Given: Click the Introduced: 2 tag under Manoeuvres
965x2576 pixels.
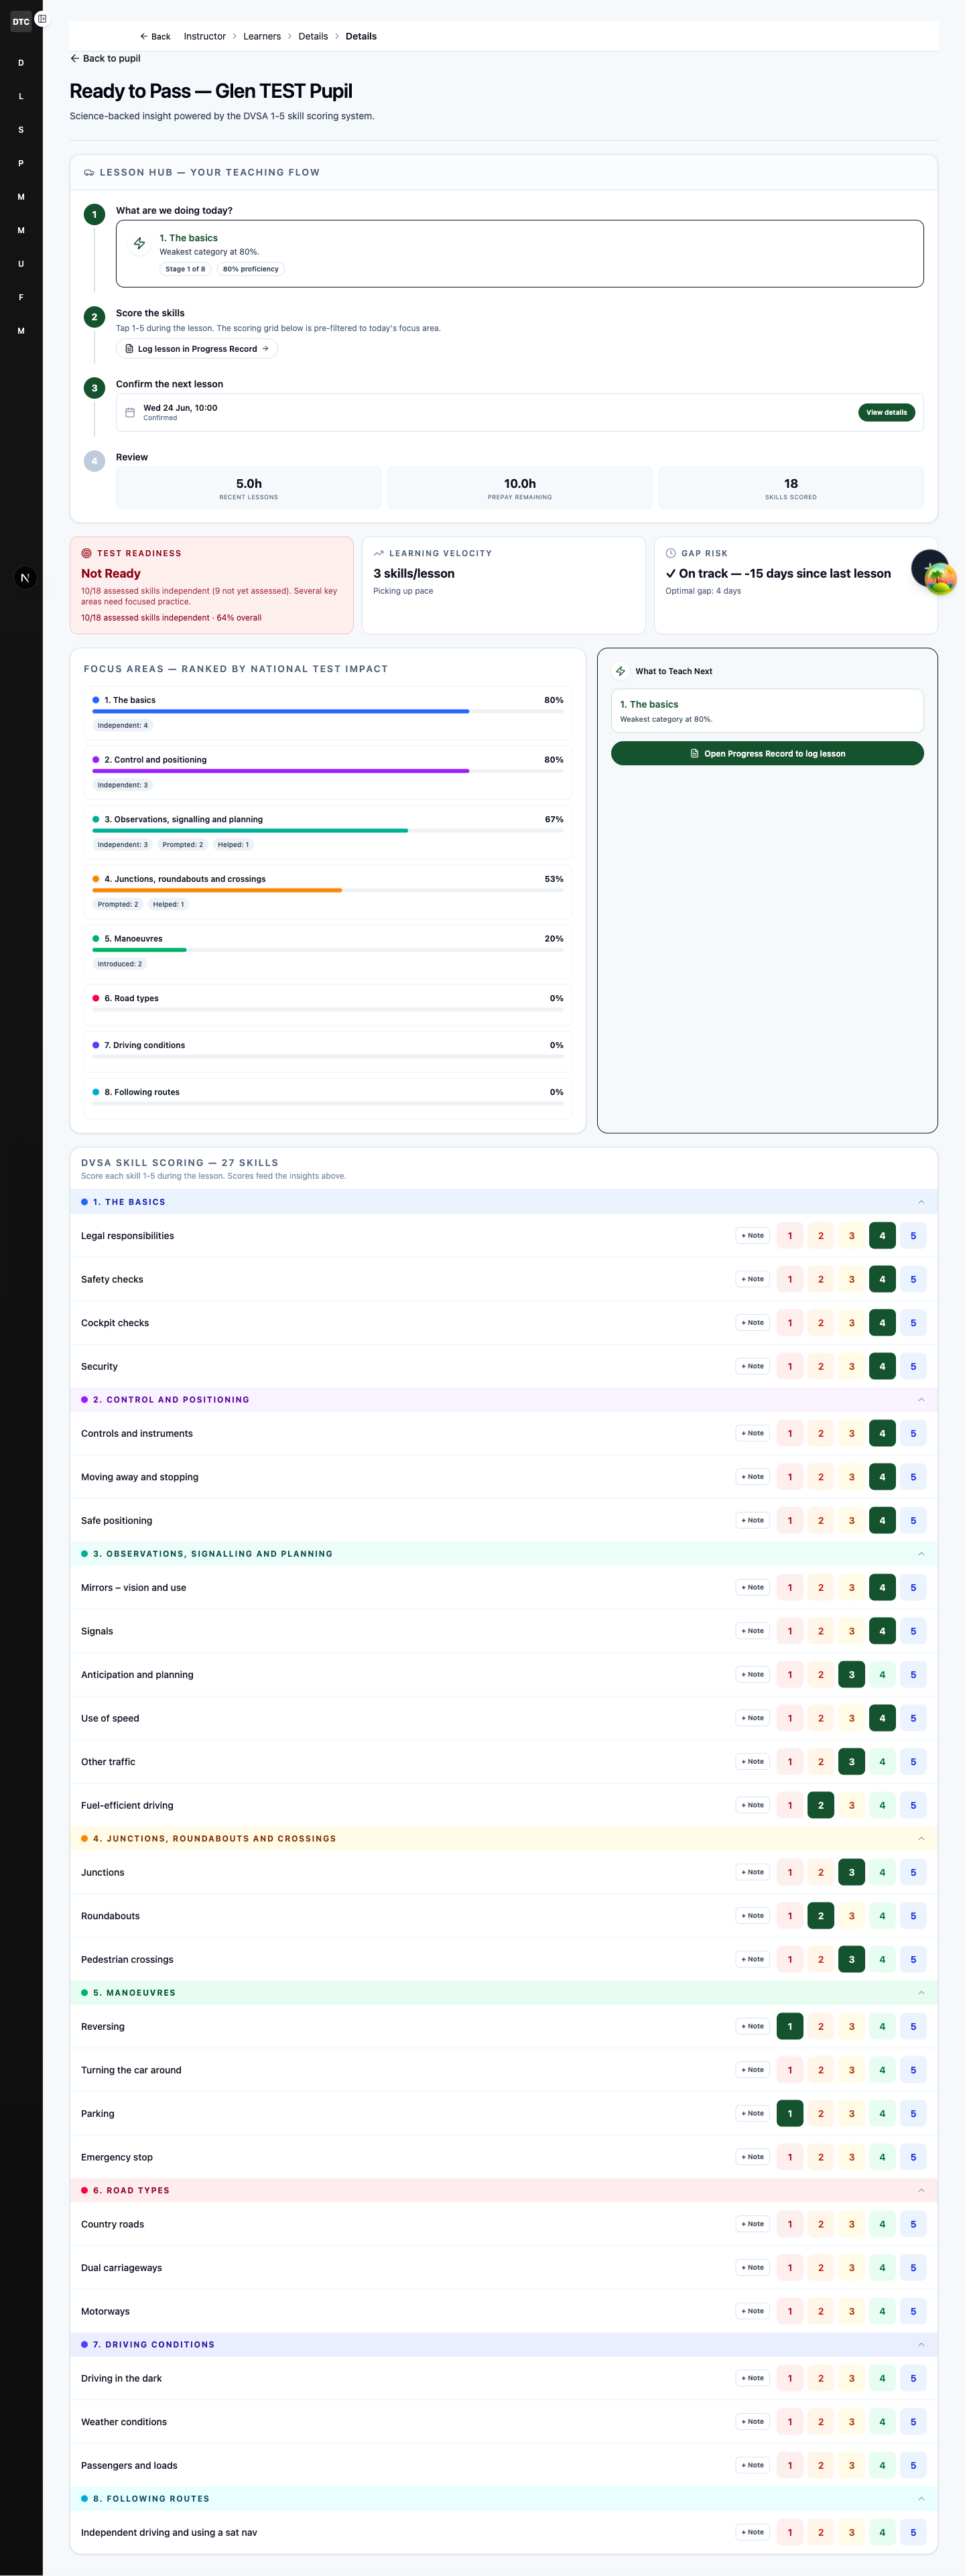Looking at the screenshot, I should (x=120, y=964).
